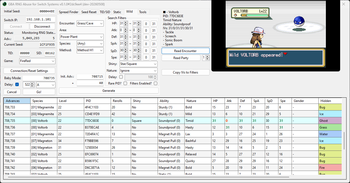Select the 708,735 Voltorb Square shiny row
Viewport: 350px width, 183px height.
173,121
